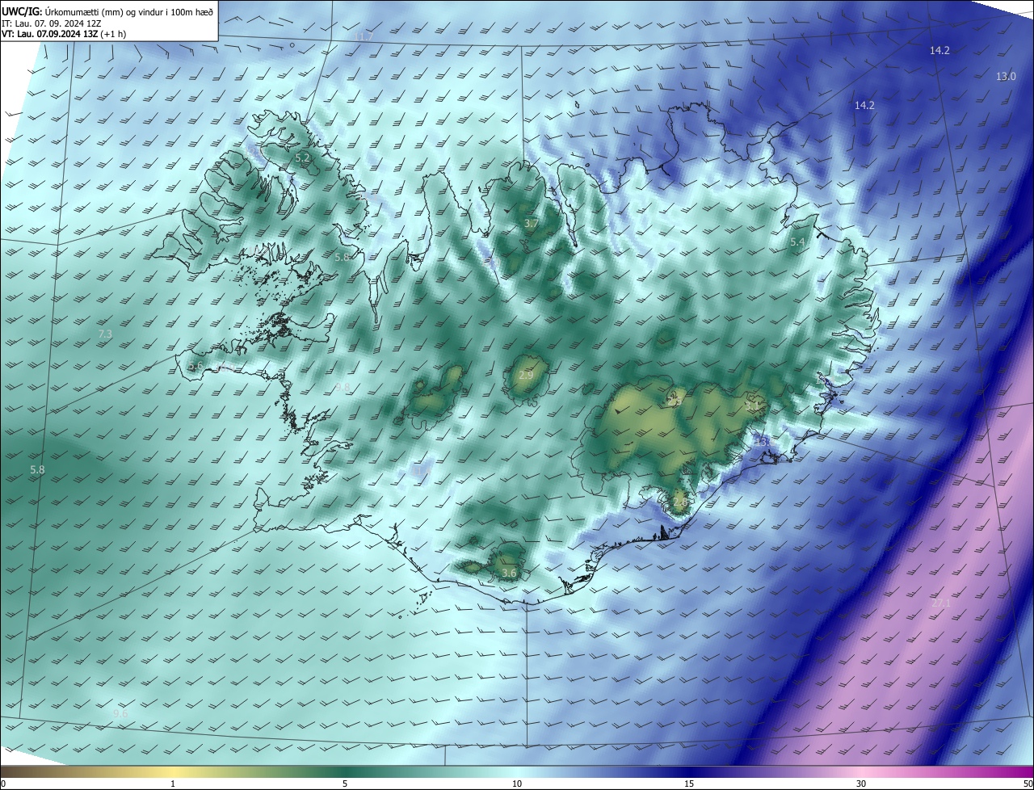Viewport: 1034px width, 790px height.
Task: Click the color scale tick label '30'
Action: [861, 784]
